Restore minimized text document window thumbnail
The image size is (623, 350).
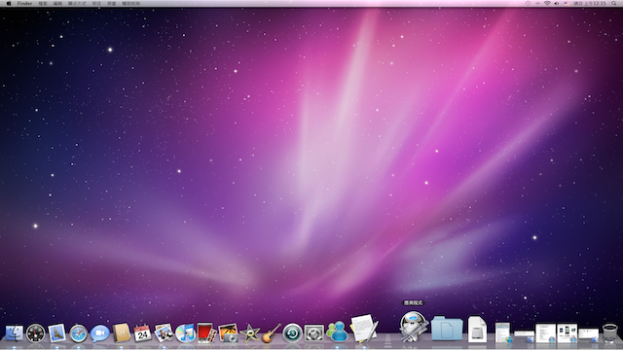[x=545, y=333]
